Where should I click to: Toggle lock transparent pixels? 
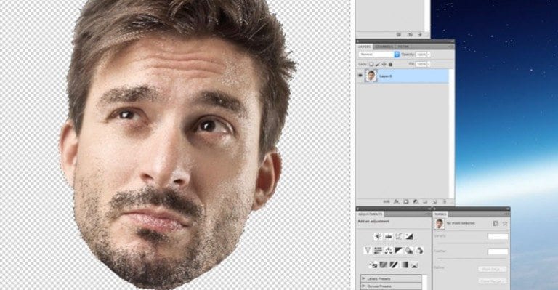click(x=371, y=64)
